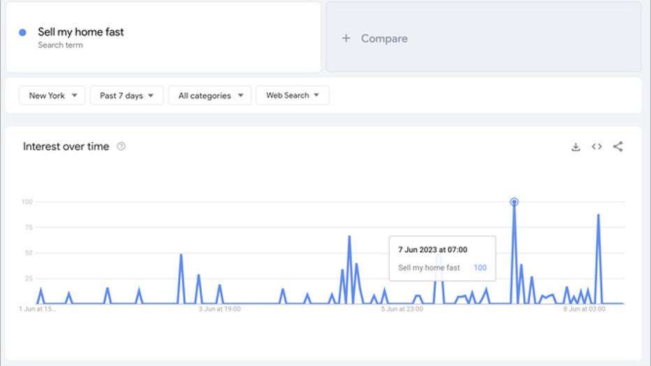Open the All categories dropdown
This screenshot has height=366, width=651.
click(210, 96)
